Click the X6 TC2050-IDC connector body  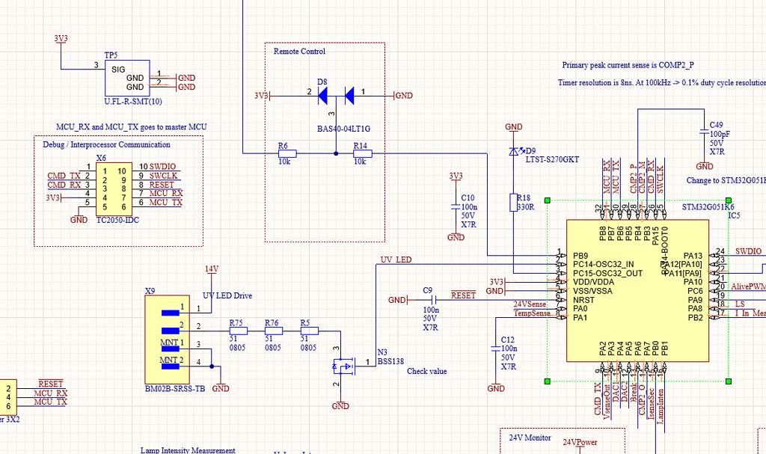pos(114,189)
